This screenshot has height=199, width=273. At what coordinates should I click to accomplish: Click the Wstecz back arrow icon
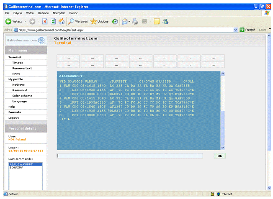click(x=8, y=22)
